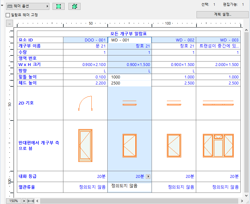Click the vertical scrollbar up arrow
Viewport: 250px width, 204px height.
(x=246, y=30)
